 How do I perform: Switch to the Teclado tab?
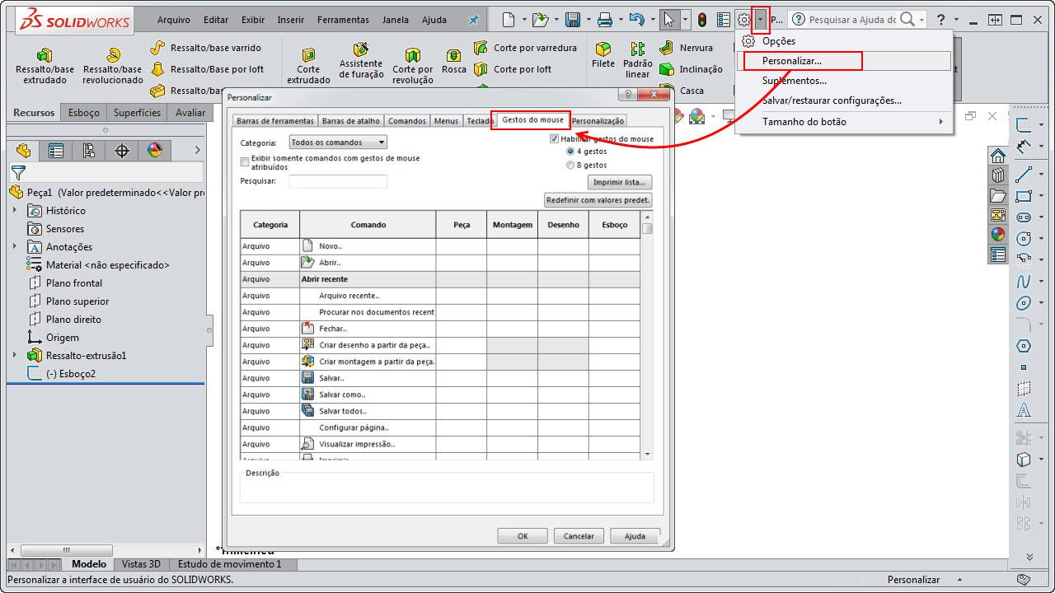(x=479, y=120)
